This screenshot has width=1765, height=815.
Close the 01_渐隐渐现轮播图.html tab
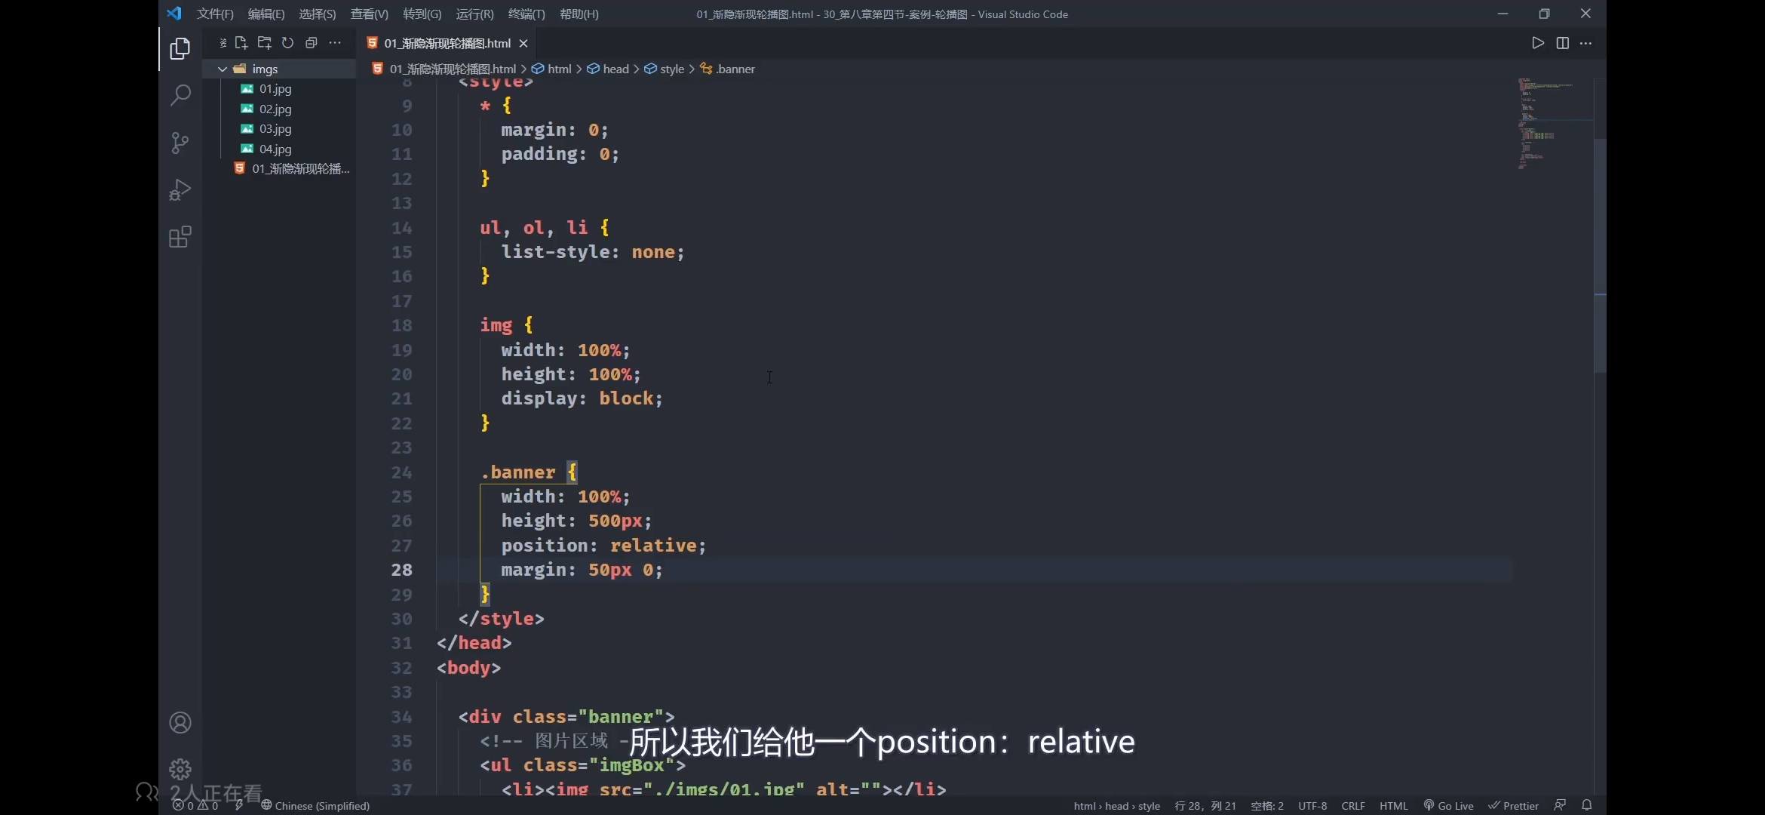point(523,44)
